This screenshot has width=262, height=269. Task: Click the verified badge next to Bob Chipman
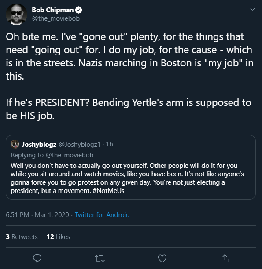click(79, 10)
